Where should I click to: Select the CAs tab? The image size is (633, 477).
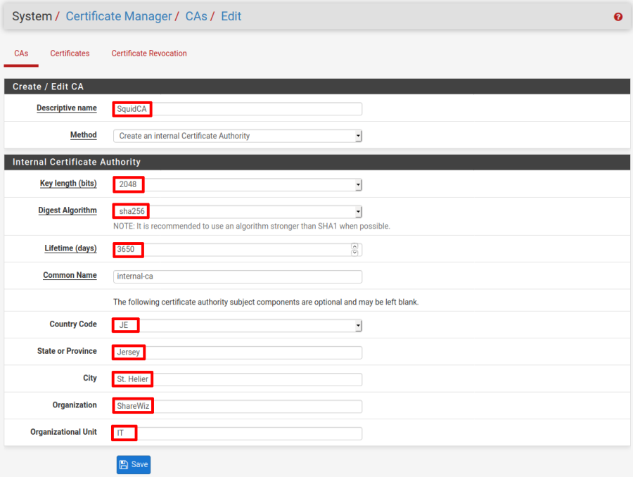click(x=21, y=53)
